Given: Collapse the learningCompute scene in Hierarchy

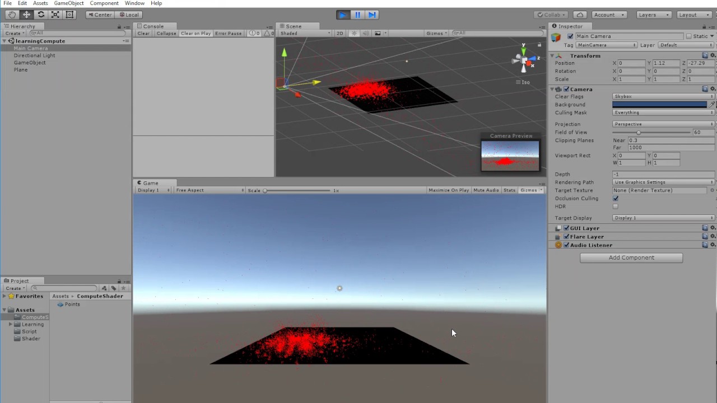Looking at the screenshot, I should coord(5,41).
